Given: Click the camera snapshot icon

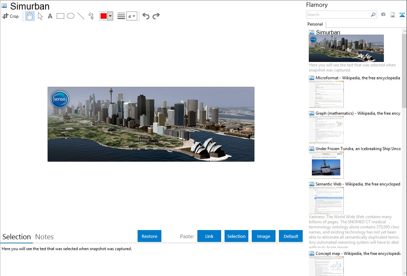Looking at the screenshot, I should pyautogui.click(x=383, y=15).
